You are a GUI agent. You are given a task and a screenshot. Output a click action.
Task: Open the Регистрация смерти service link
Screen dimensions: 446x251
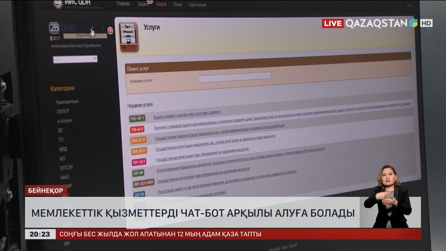(227, 182)
